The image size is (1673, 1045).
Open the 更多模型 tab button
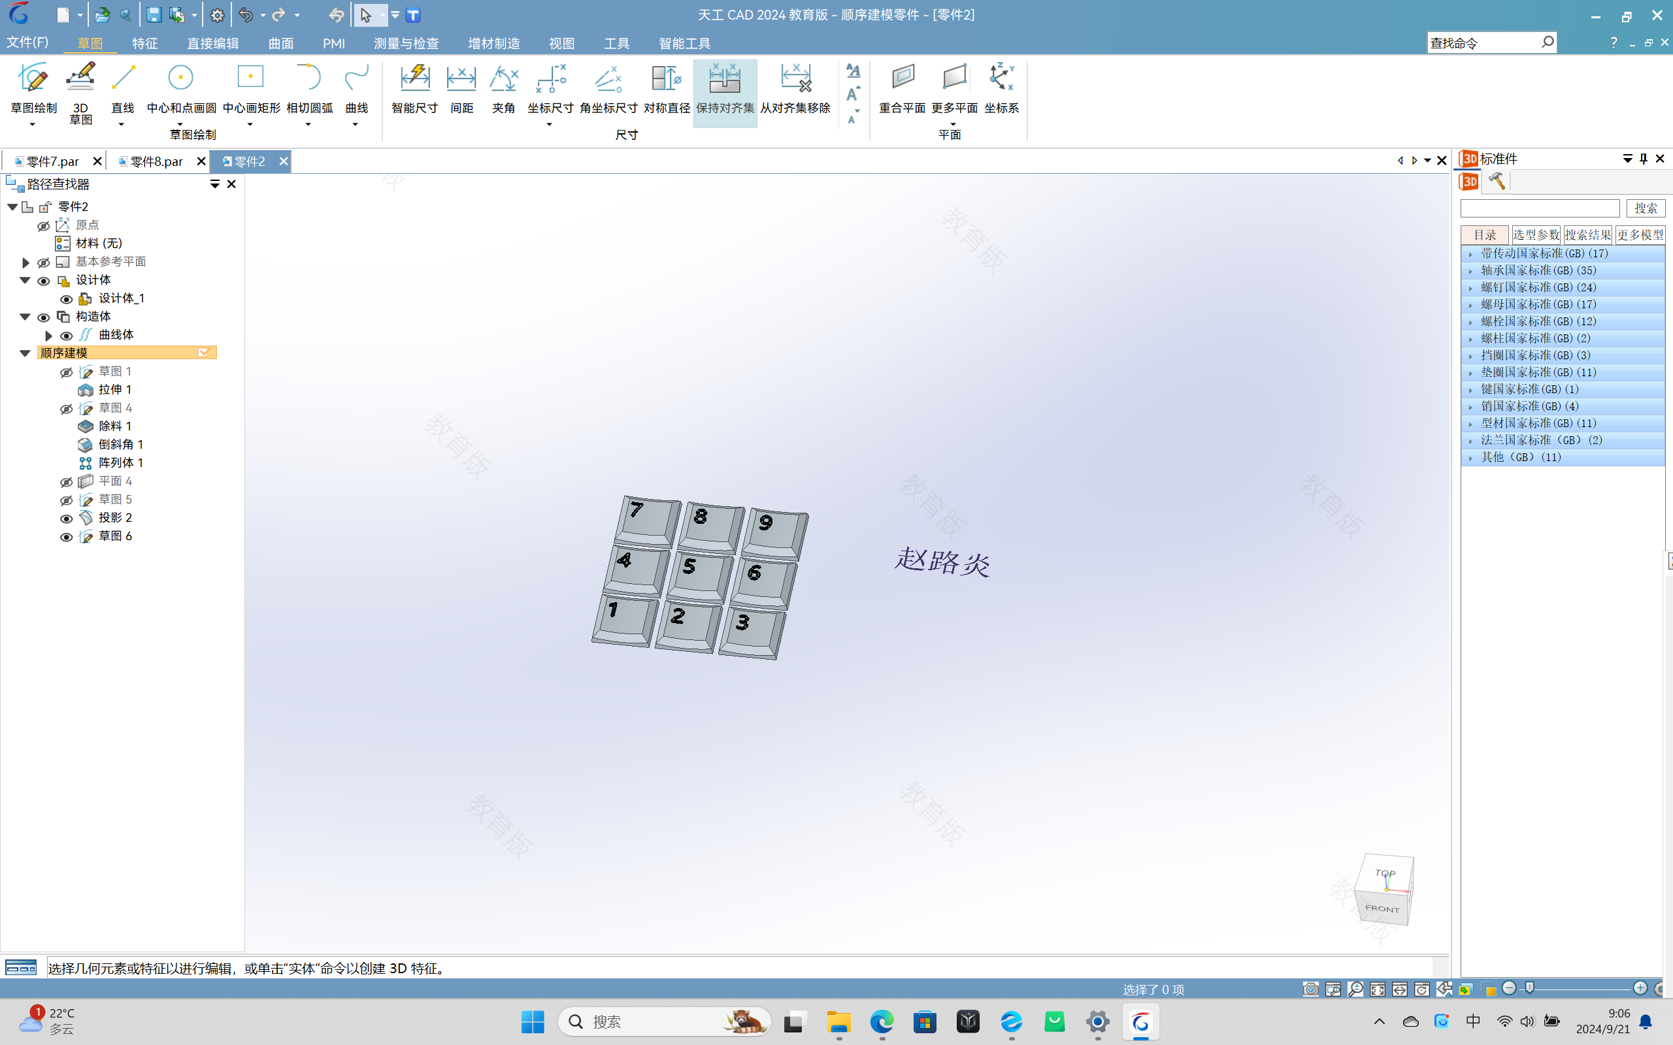point(1640,235)
